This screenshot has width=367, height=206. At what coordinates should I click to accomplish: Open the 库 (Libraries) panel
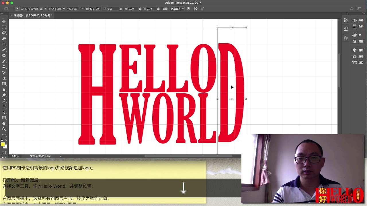(x=357, y=35)
